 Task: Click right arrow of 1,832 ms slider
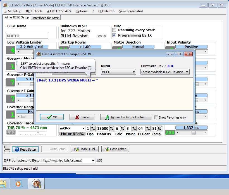tap(205, 133)
